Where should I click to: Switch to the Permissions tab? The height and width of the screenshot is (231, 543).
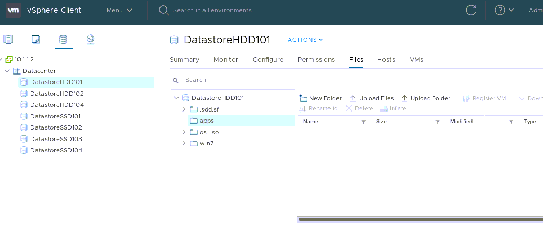tap(316, 59)
